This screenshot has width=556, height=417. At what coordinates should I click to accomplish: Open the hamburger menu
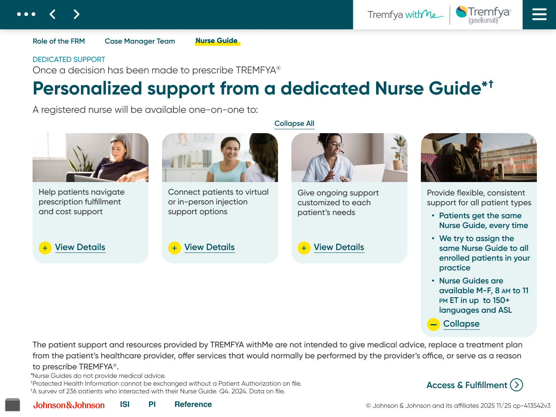(x=539, y=15)
